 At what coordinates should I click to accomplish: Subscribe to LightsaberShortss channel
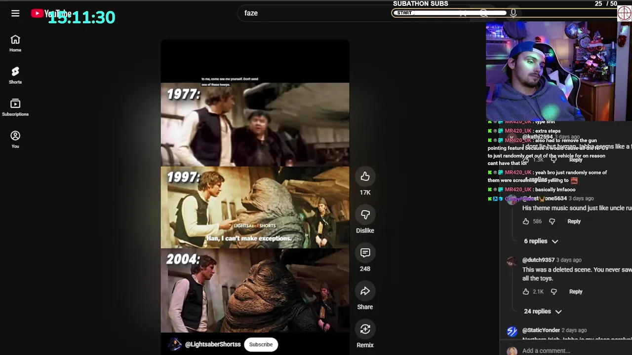[x=261, y=344]
